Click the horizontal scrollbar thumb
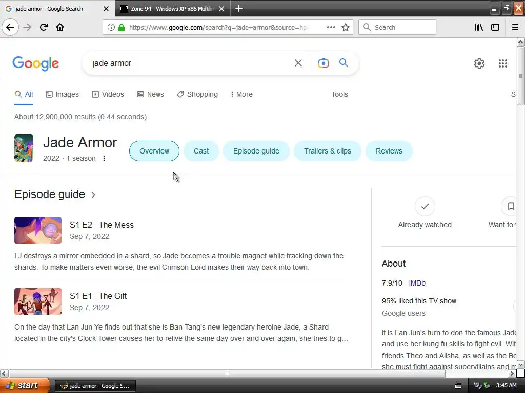Image resolution: width=525 pixels, height=393 pixels. click(227, 373)
